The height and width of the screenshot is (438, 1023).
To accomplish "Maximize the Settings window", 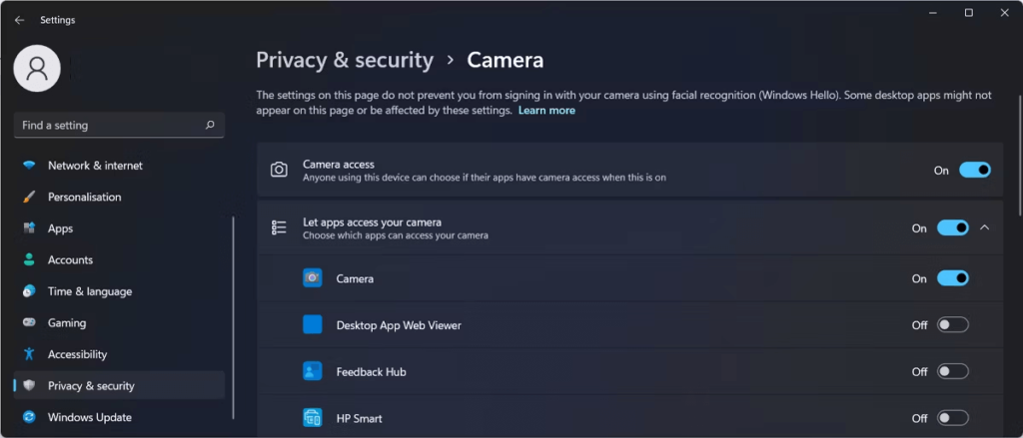I will [969, 12].
